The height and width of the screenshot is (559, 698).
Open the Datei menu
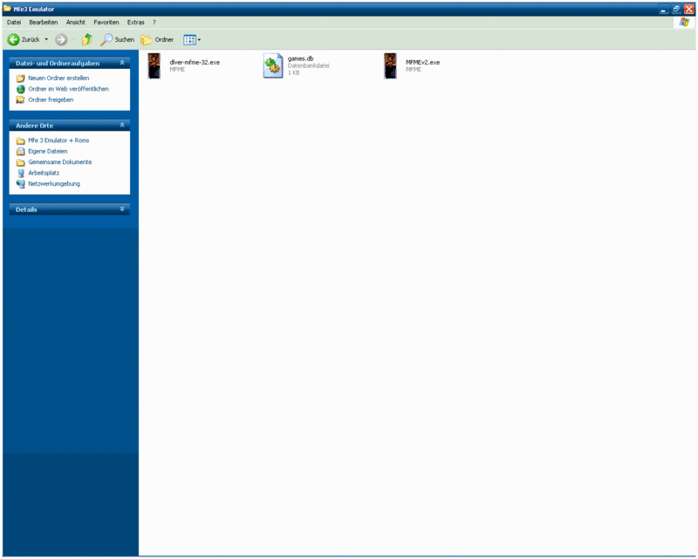(x=14, y=23)
